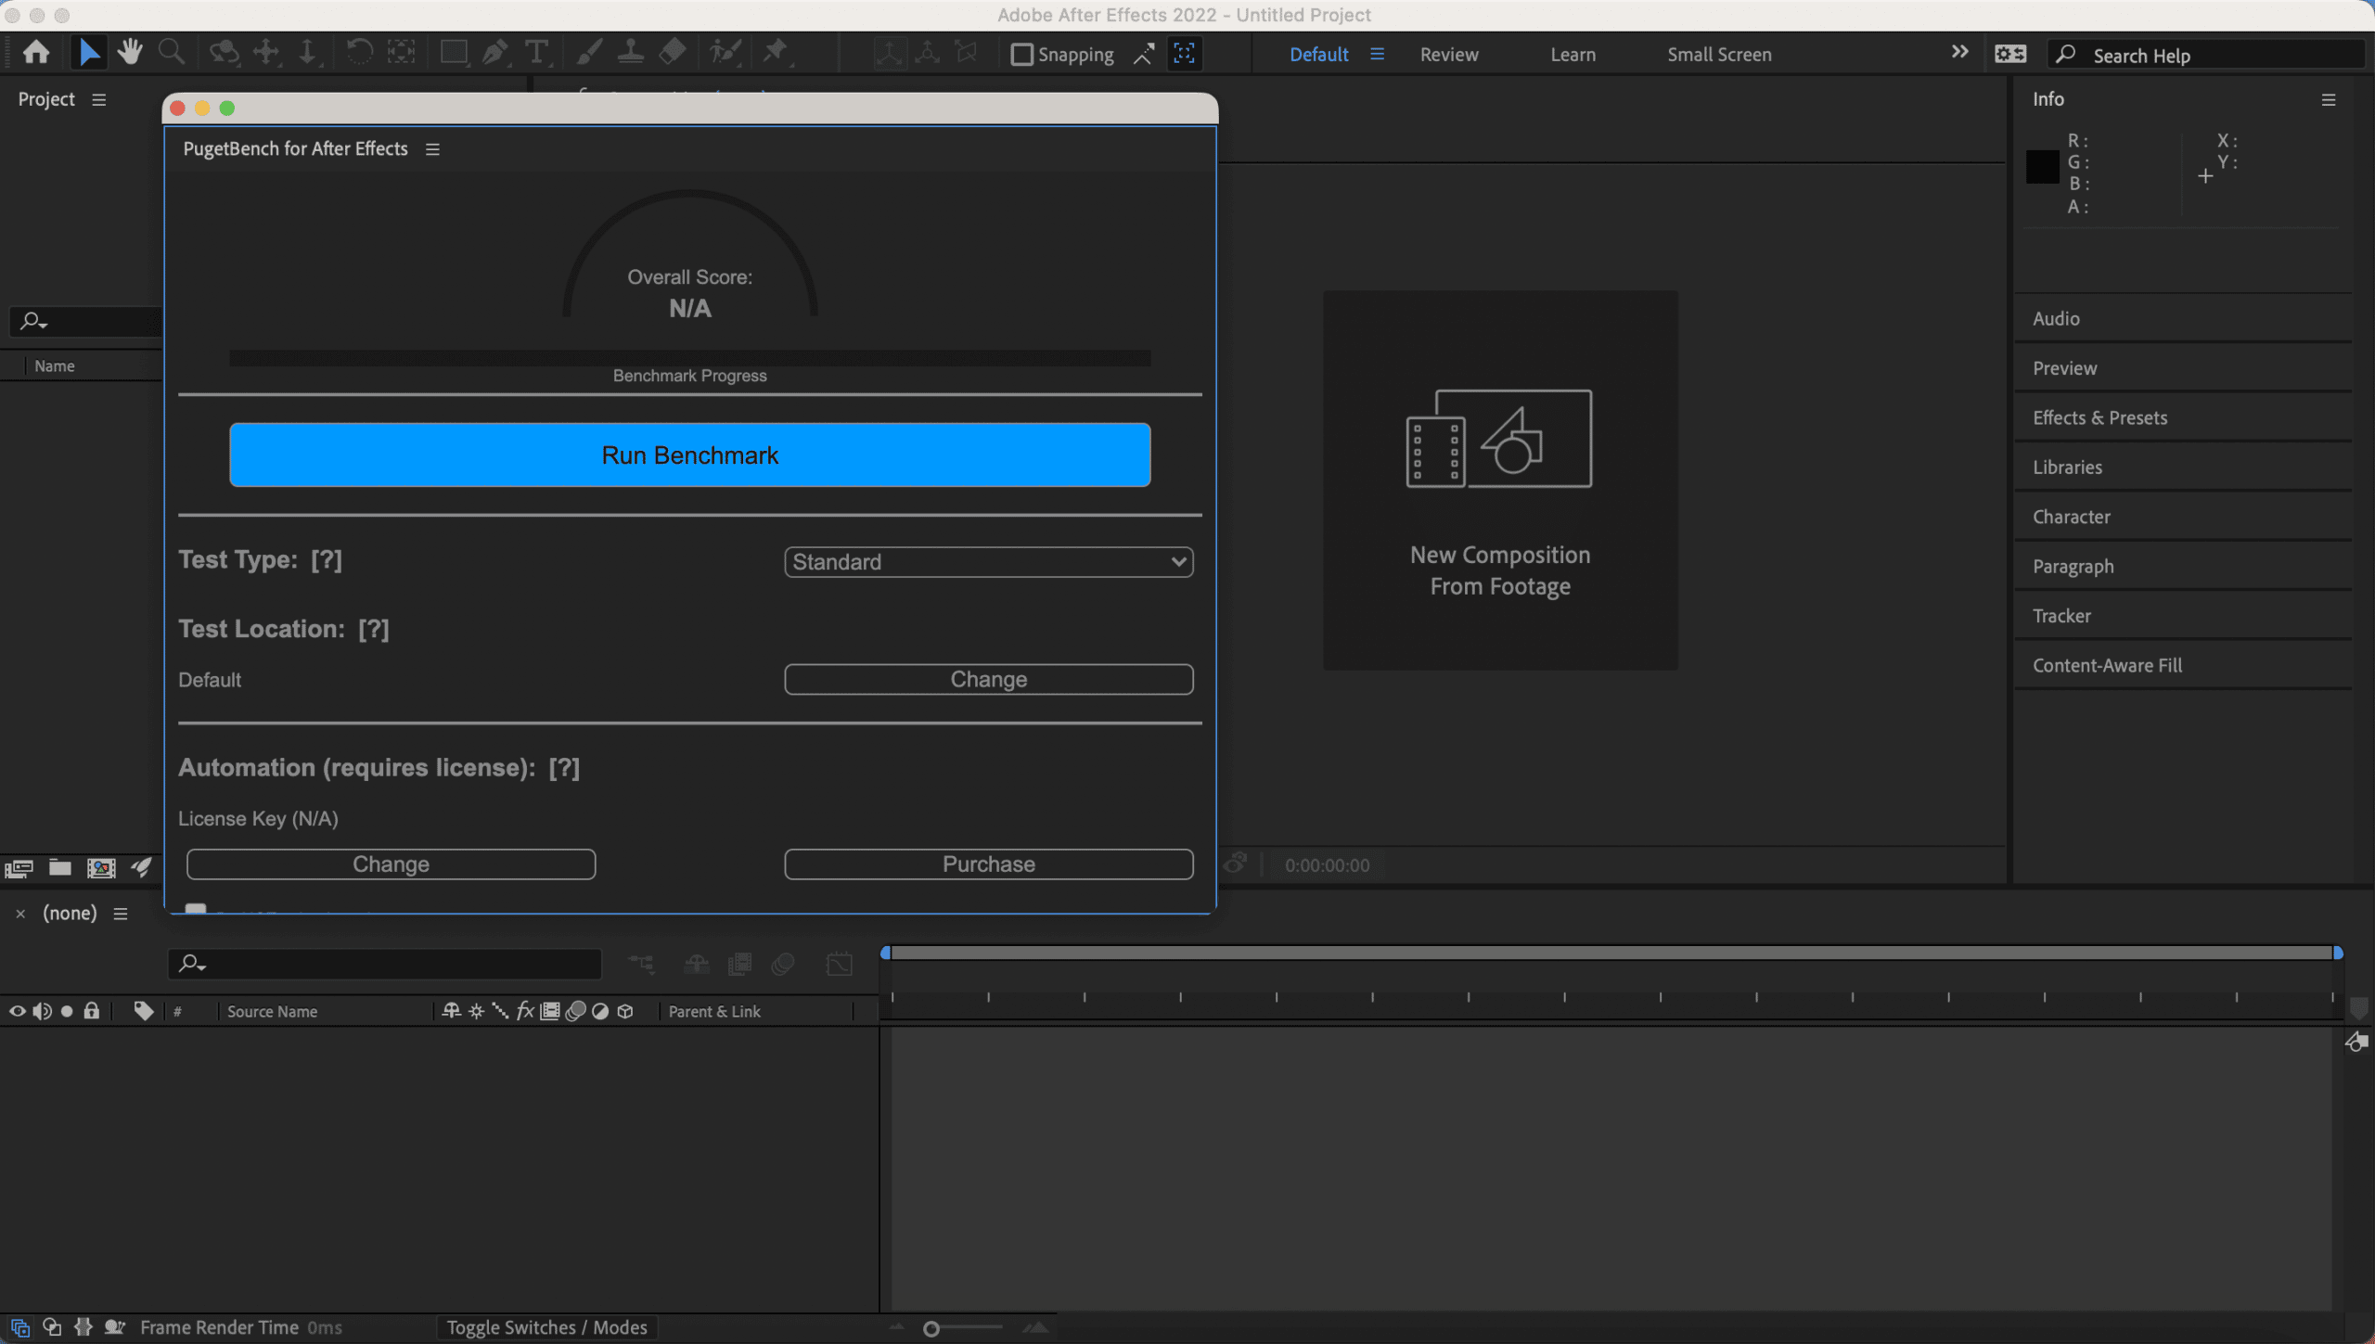Select the Rotation tool
Screen dimensions: 2375x1344
359,52
